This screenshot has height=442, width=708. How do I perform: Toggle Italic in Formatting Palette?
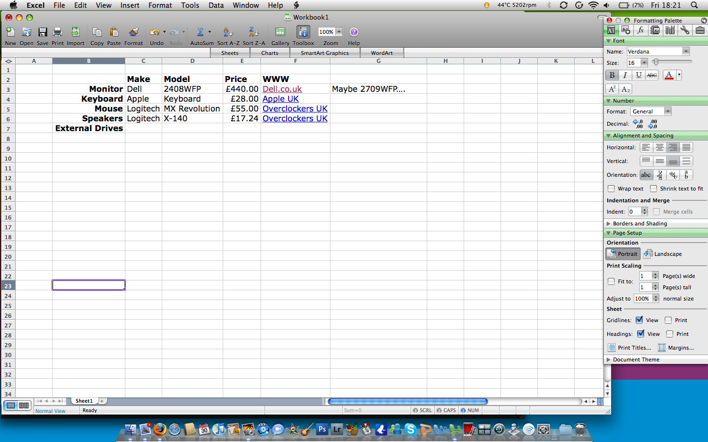click(x=625, y=75)
